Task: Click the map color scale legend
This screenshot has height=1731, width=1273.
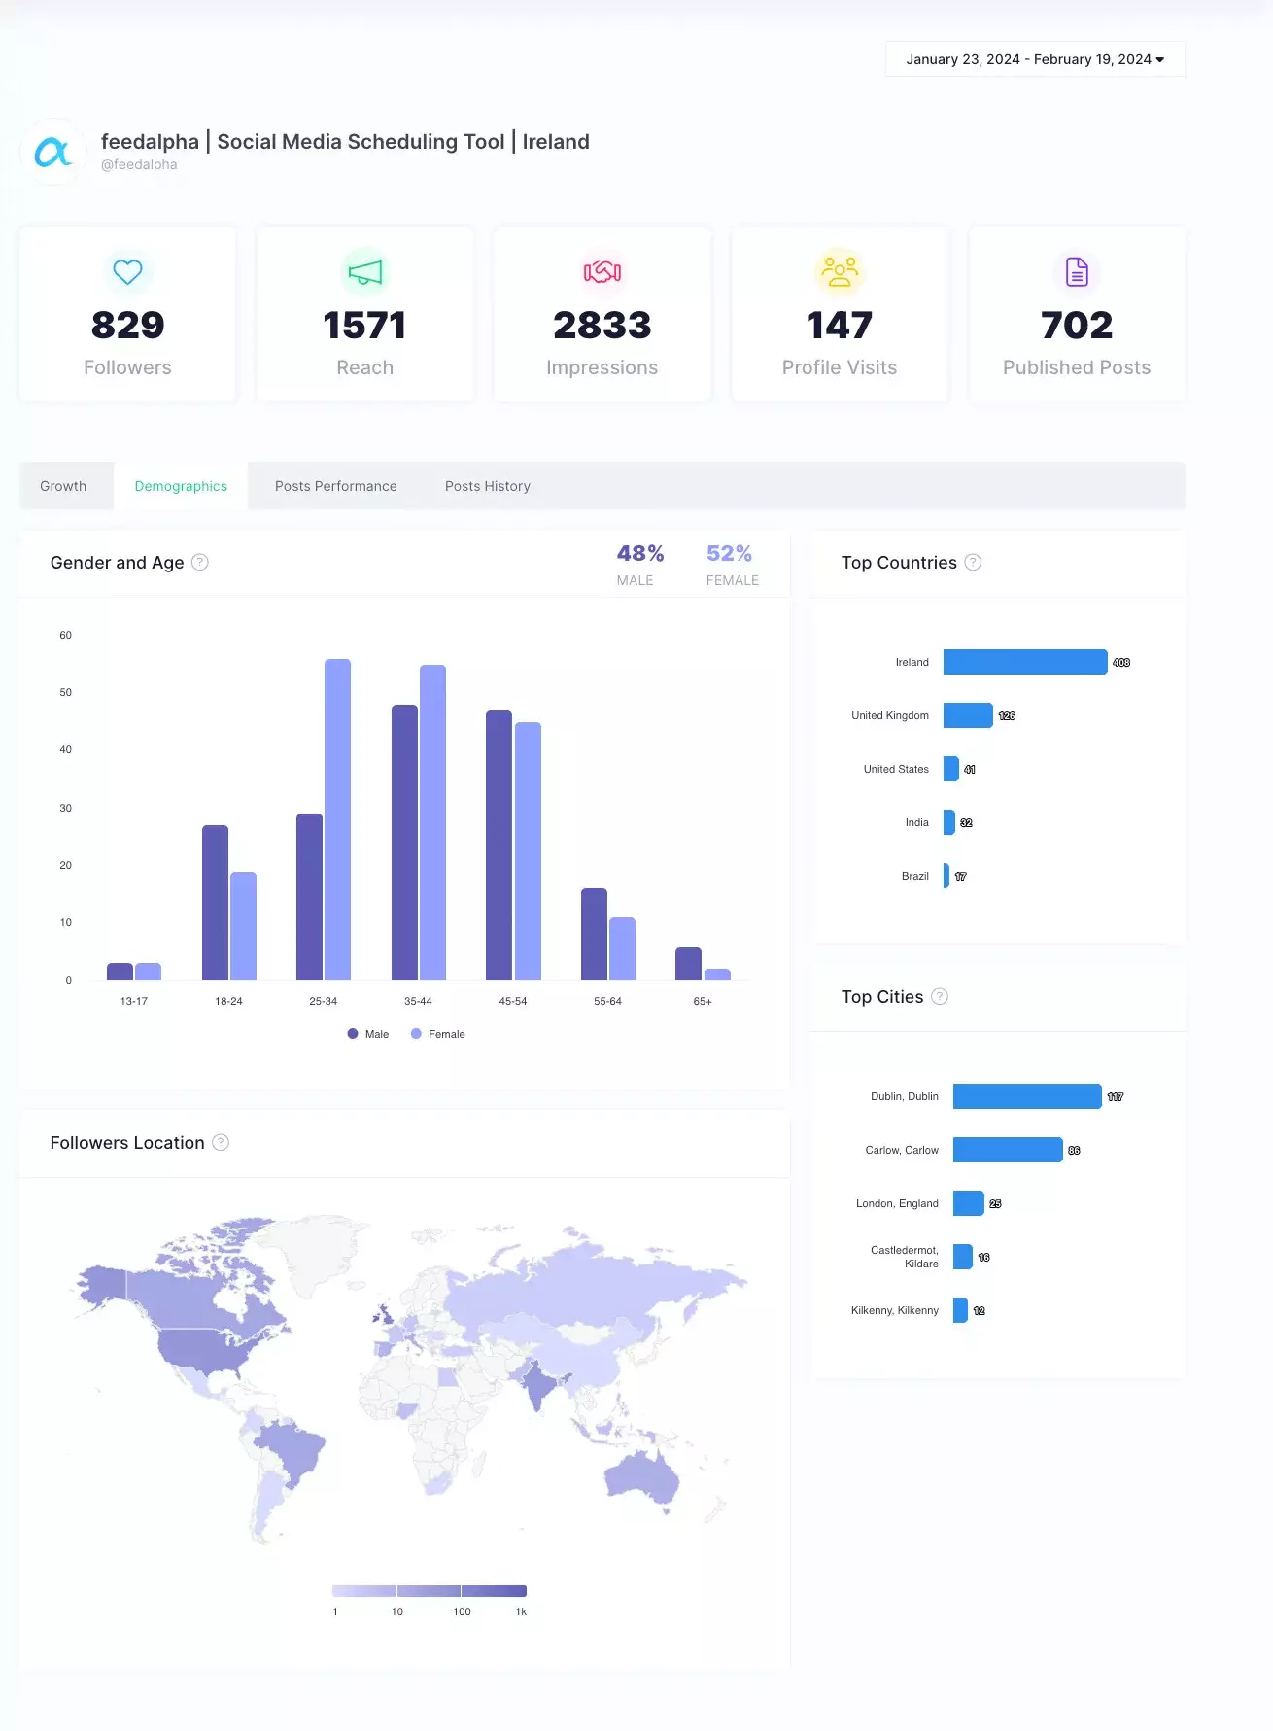Action: click(x=430, y=1591)
